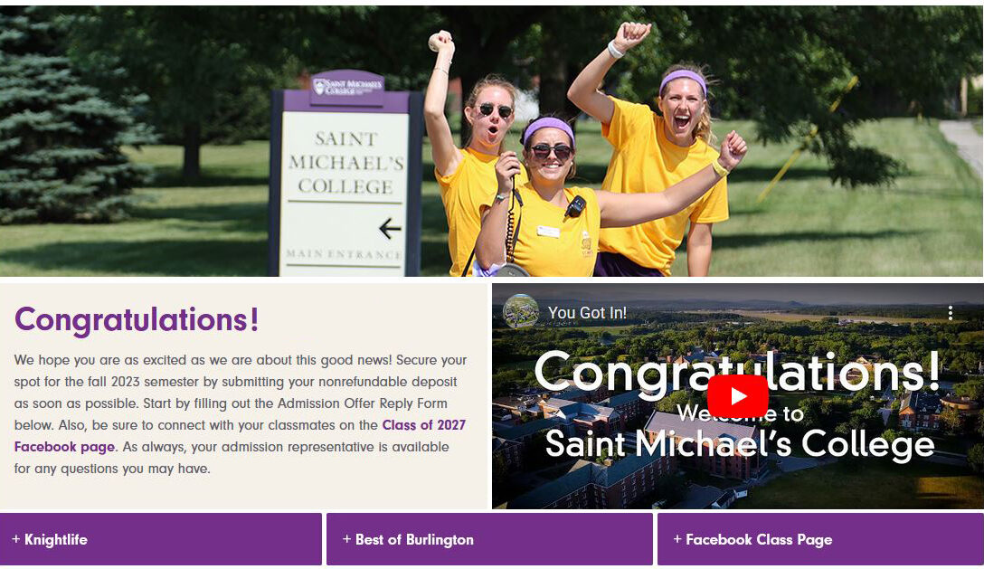The width and height of the screenshot is (984, 569).
Task: Click the blue spruce tree in the banner photo
Action: coord(54,127)
